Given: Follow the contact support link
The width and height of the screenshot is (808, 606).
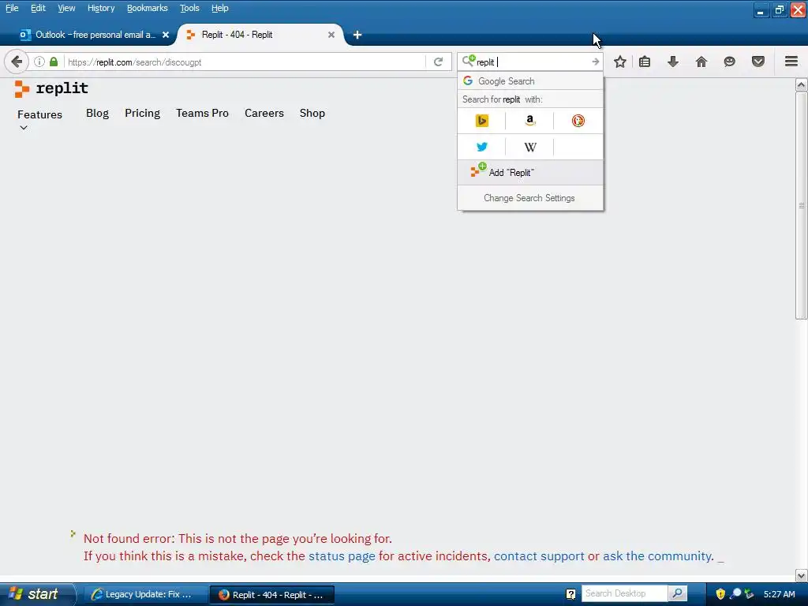Looking at the screenshot, I should (x=539, y=556).
